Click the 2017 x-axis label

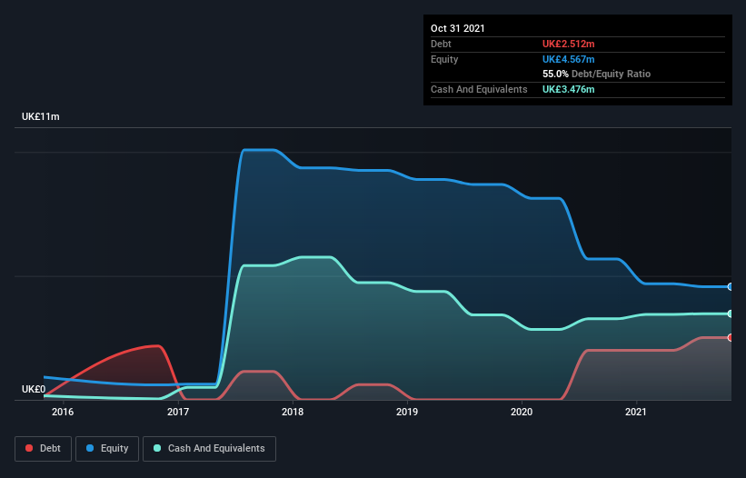click(178, 412)
